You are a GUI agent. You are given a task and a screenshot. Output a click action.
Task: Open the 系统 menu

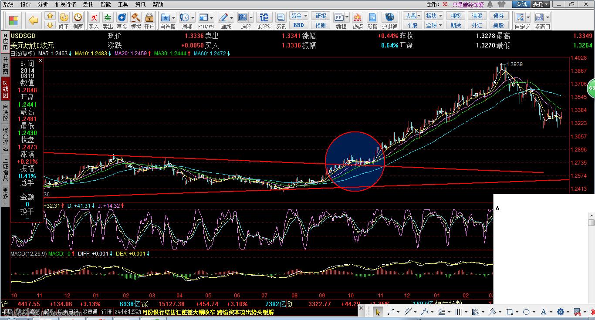click(x=8, y=4)
